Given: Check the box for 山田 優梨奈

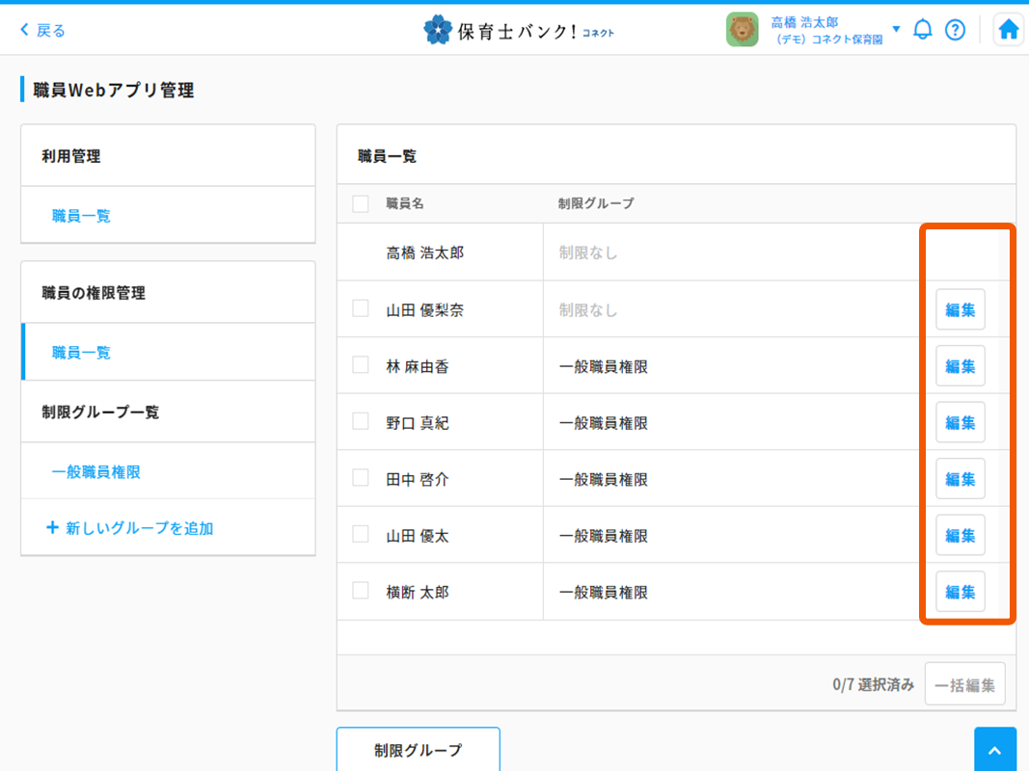Looking at the screenshot, I should pyautogui.click(x=361, y=308).
